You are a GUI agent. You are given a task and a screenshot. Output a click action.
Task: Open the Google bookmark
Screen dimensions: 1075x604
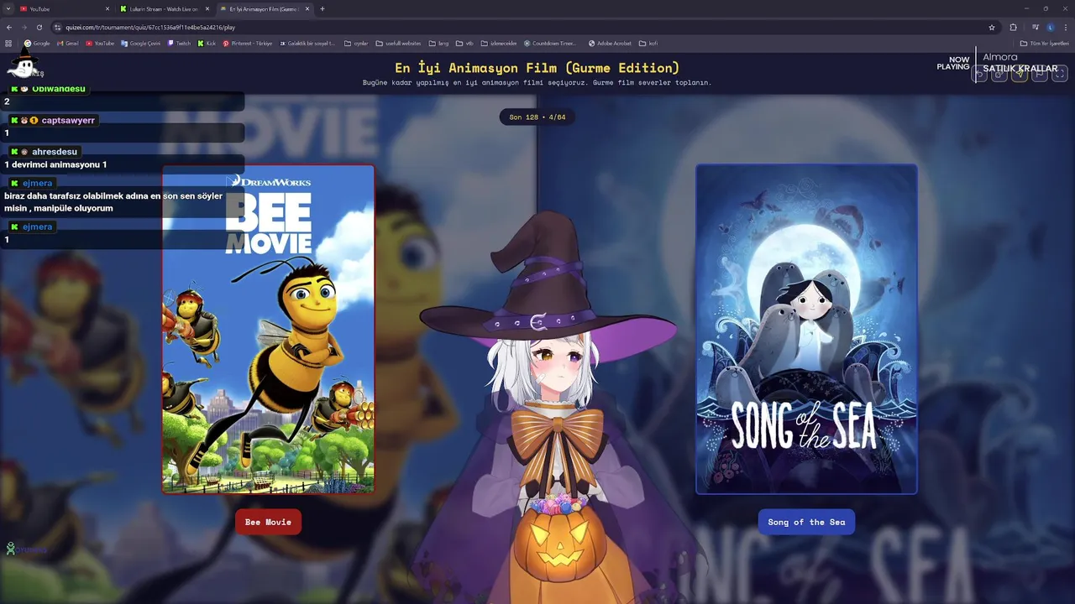click(37, 43)
